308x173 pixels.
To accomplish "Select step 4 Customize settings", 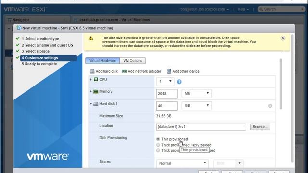I will click(48, 58).
